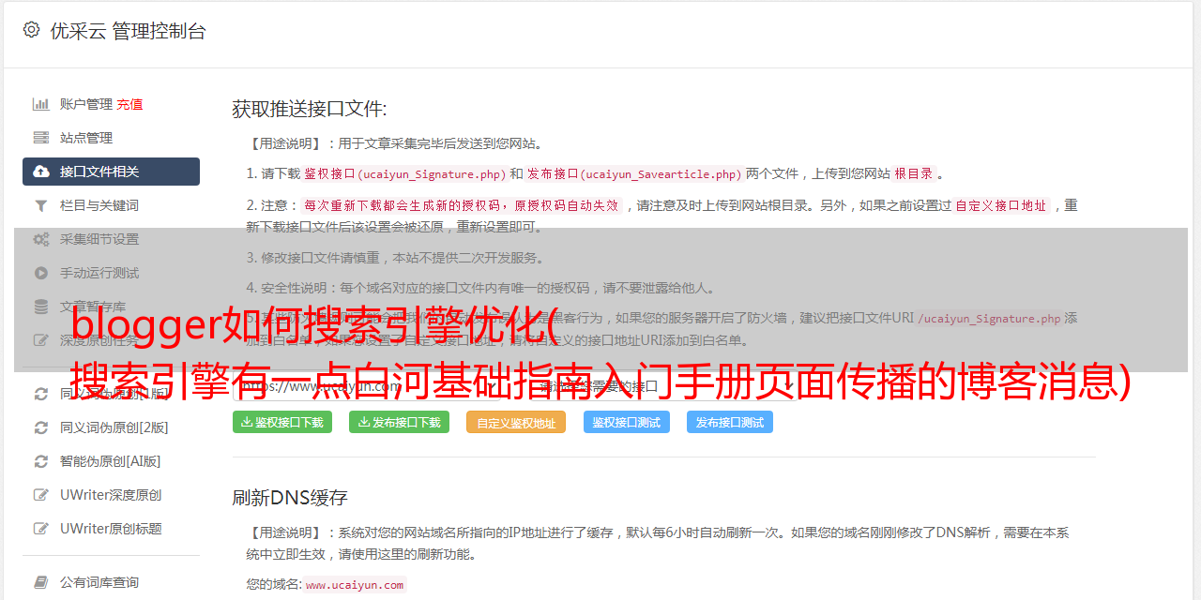Click the refresh icon for 智能伪原创[AI版]
This screenshot has width=1201, height=600.
click(x=41, y=461)
